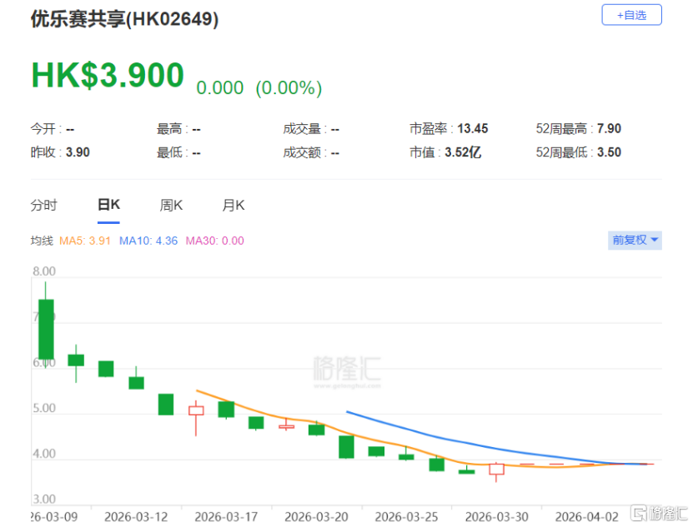Select the 日K chart tab

108,205
